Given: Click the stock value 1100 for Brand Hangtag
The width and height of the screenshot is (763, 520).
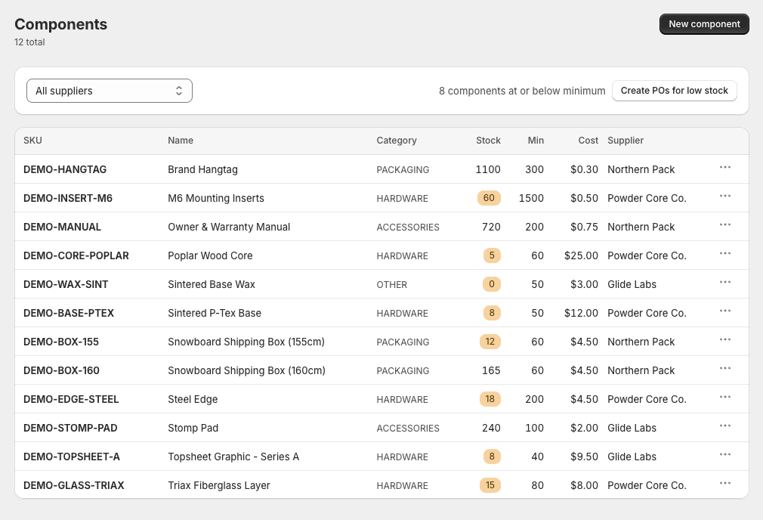Looking at the screenshot, I should coord(488,169).
